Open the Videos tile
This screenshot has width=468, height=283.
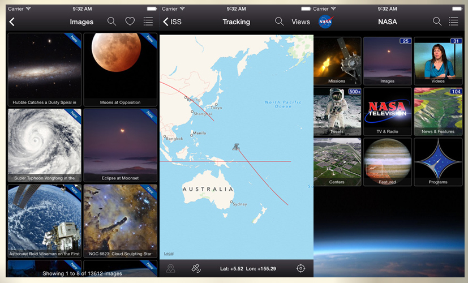coord(438,61)
